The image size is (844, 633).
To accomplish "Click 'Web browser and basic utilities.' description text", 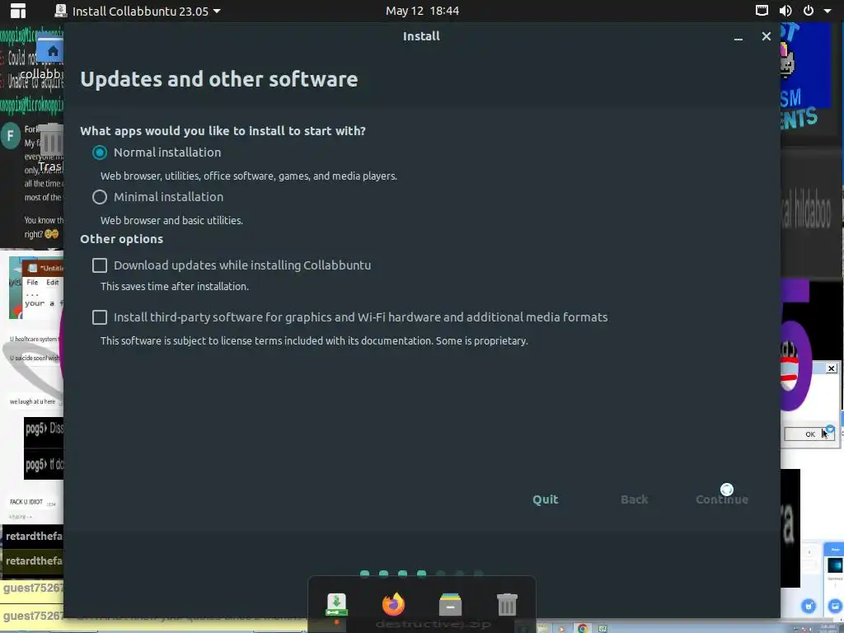I will (171, 221).
